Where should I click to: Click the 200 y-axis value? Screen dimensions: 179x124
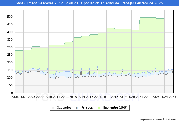click(x=10, y=63)
